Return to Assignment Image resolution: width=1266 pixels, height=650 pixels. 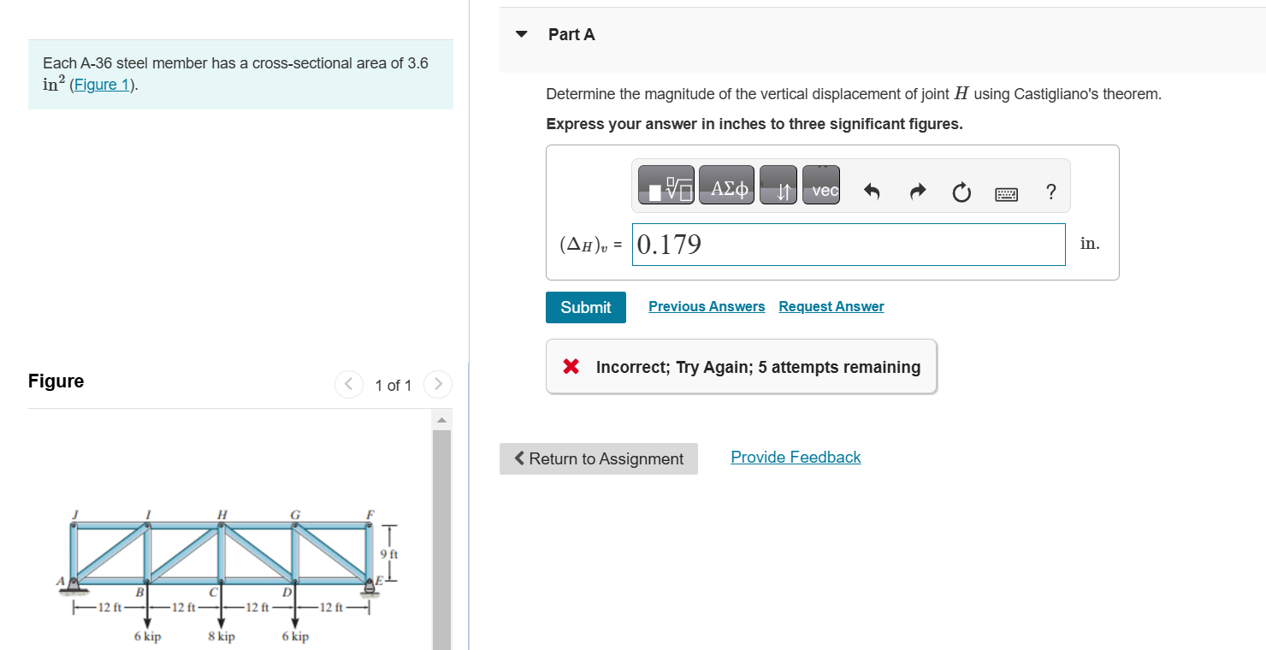[599, 458]
